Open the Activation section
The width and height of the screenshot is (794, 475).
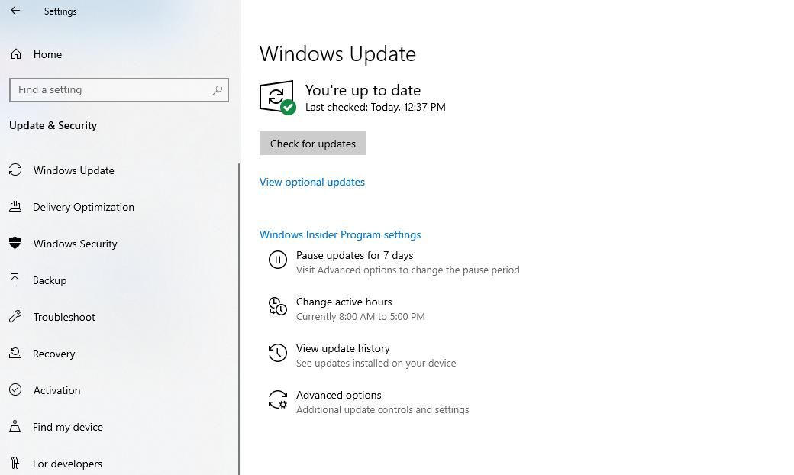[56, 390]
